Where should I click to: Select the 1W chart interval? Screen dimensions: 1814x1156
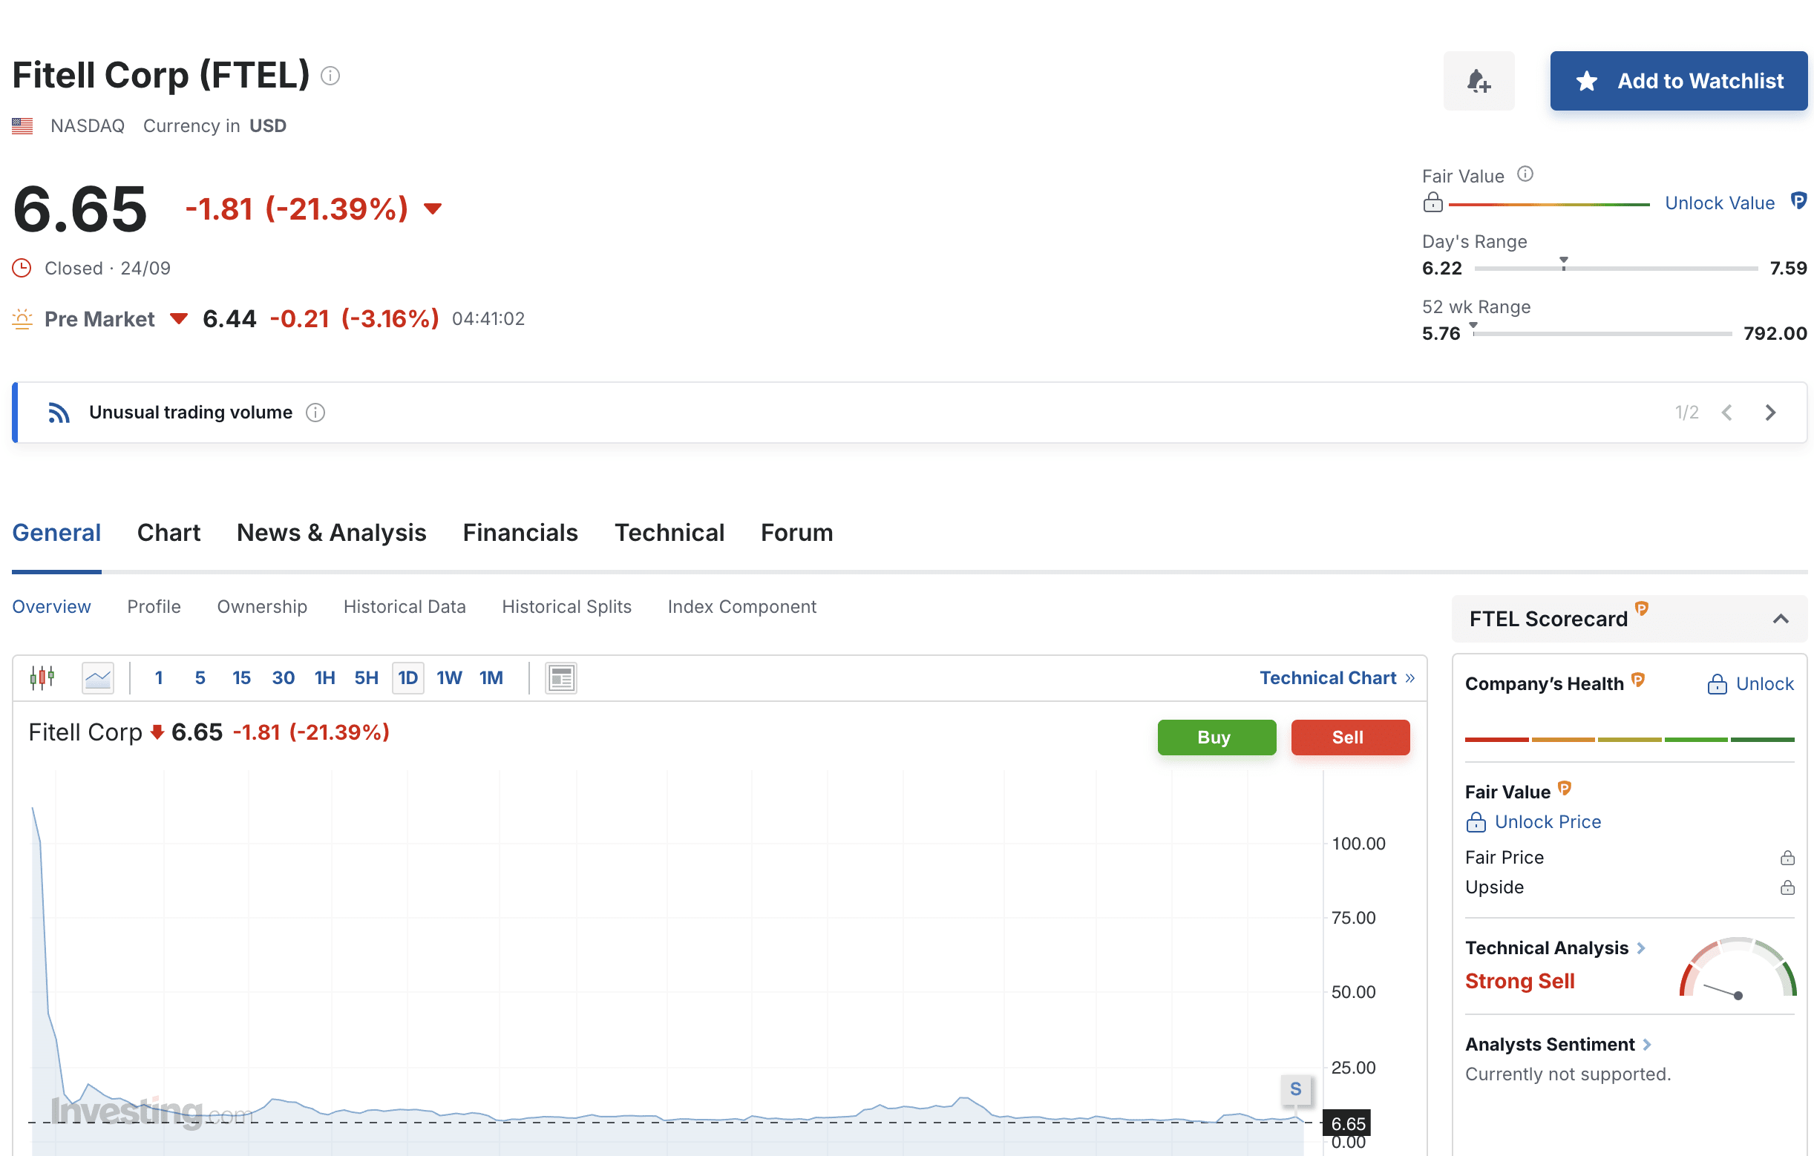449,677
